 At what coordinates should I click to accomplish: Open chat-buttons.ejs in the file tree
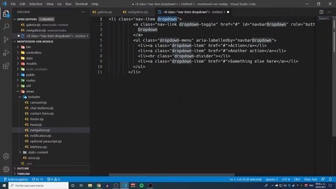[41, 108]
